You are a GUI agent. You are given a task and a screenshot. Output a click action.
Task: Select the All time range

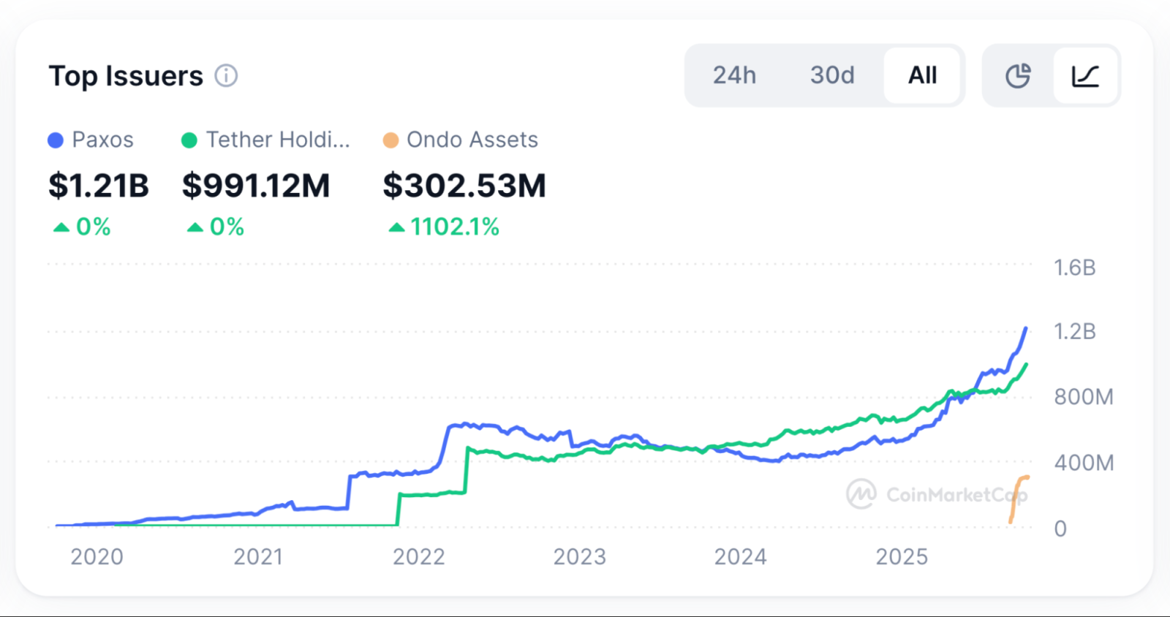[922, 75]
